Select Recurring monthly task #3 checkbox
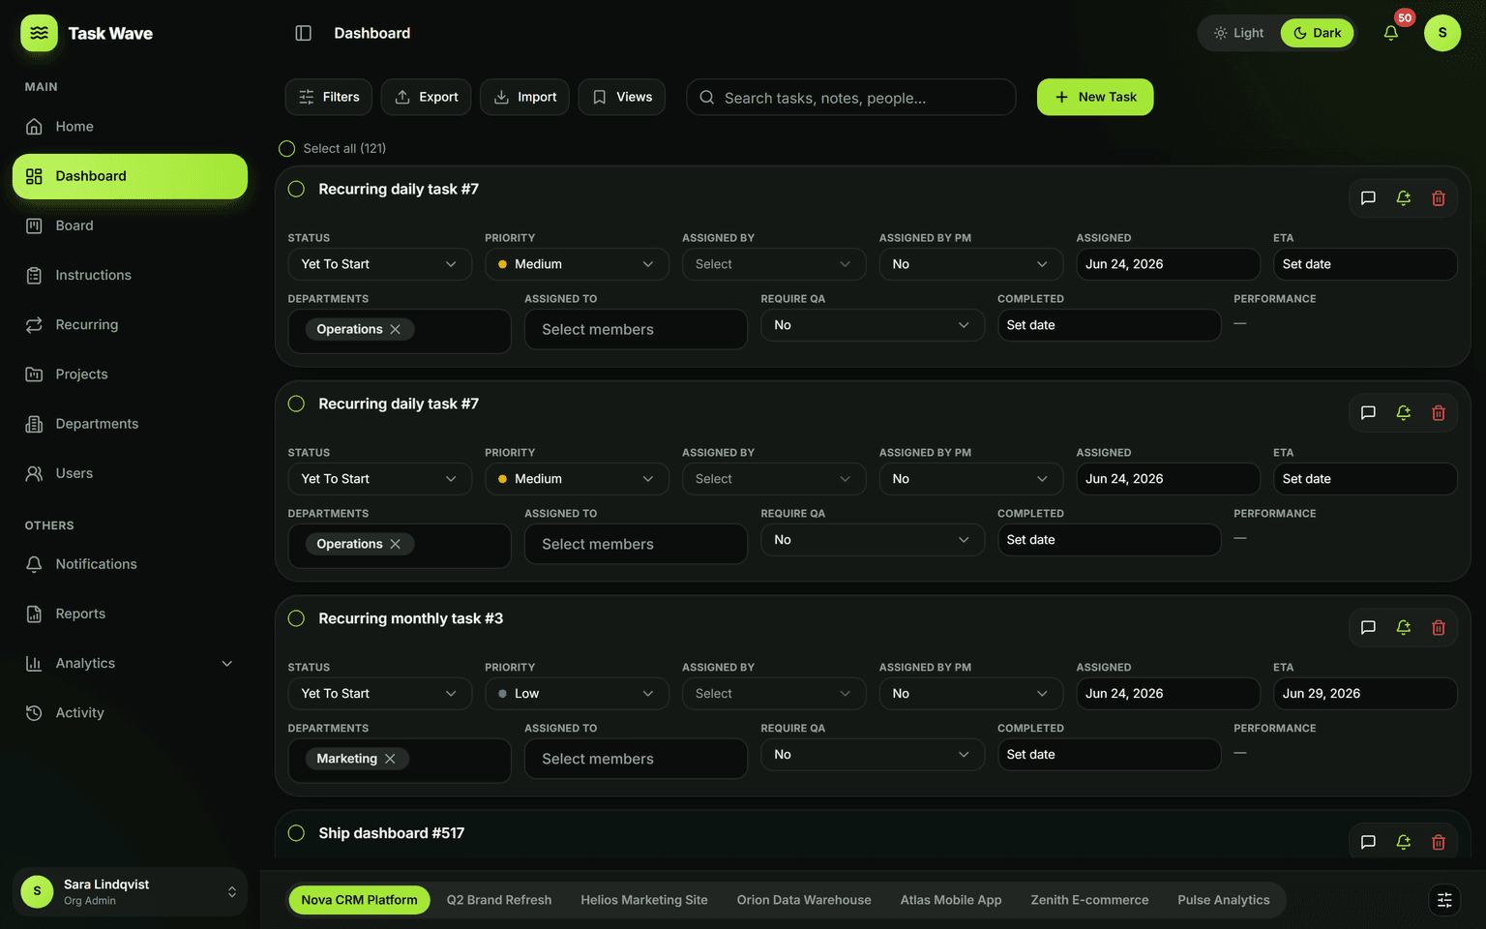Viewport: 1486px width, 929px height. [296, 618]
